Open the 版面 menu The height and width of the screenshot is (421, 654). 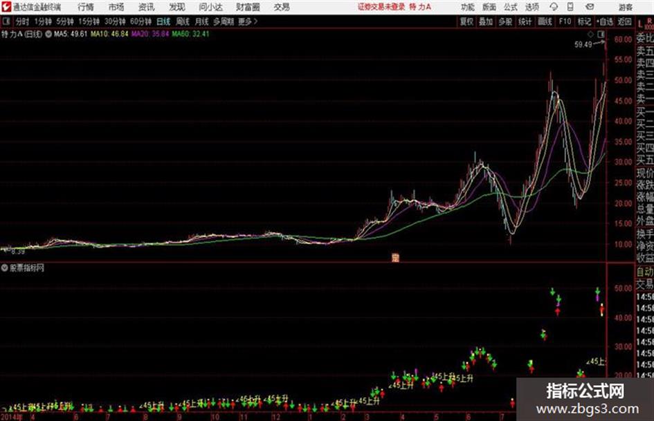click(489, 7)
